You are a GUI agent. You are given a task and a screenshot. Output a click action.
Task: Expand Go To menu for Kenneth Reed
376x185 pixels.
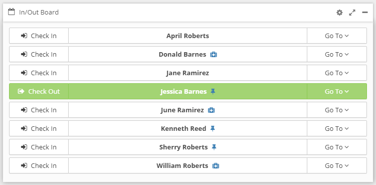pos(337,128)
